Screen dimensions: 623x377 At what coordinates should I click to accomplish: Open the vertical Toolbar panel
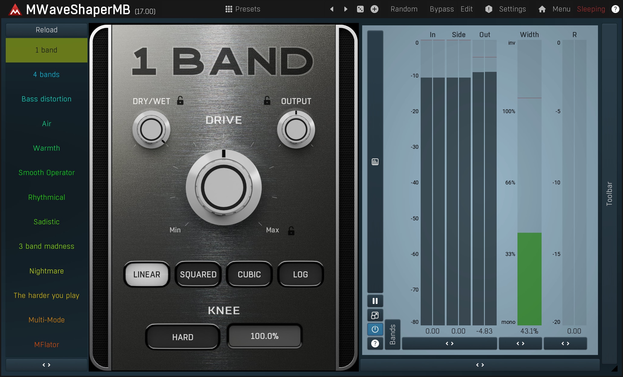click(x=609, y=193)
